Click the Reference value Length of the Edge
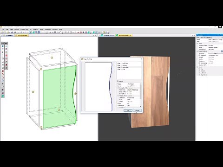Image resolution: width=223 pixels, height=167 pixels. (x=133, y=90)
